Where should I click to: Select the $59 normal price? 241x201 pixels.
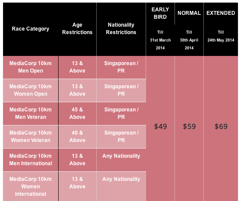point(189,126)
